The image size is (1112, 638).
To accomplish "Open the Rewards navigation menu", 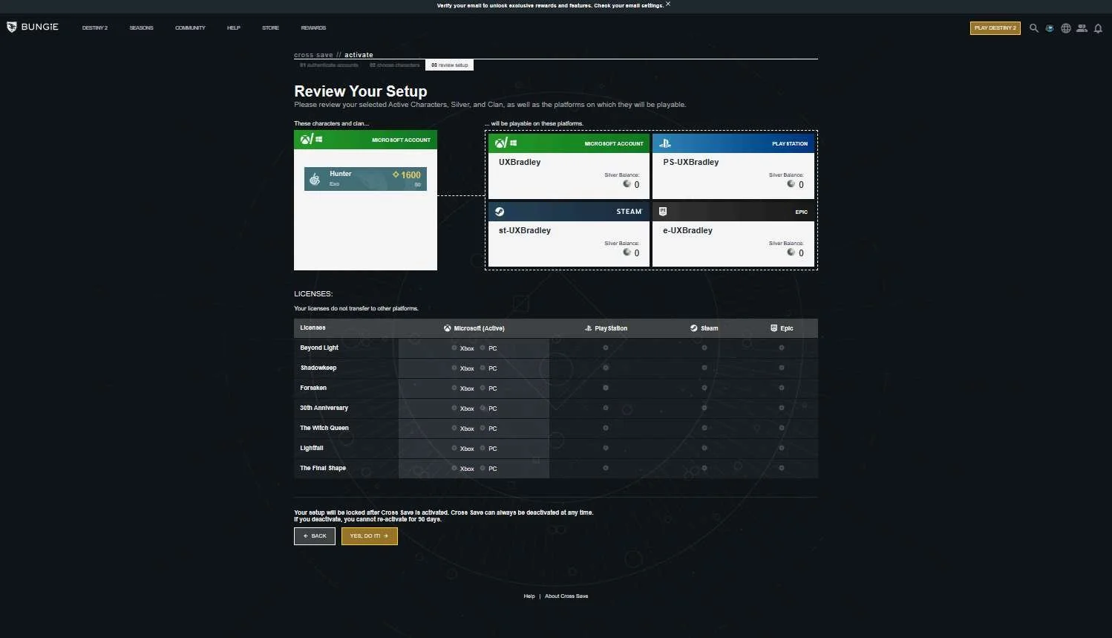I will 313,28.
